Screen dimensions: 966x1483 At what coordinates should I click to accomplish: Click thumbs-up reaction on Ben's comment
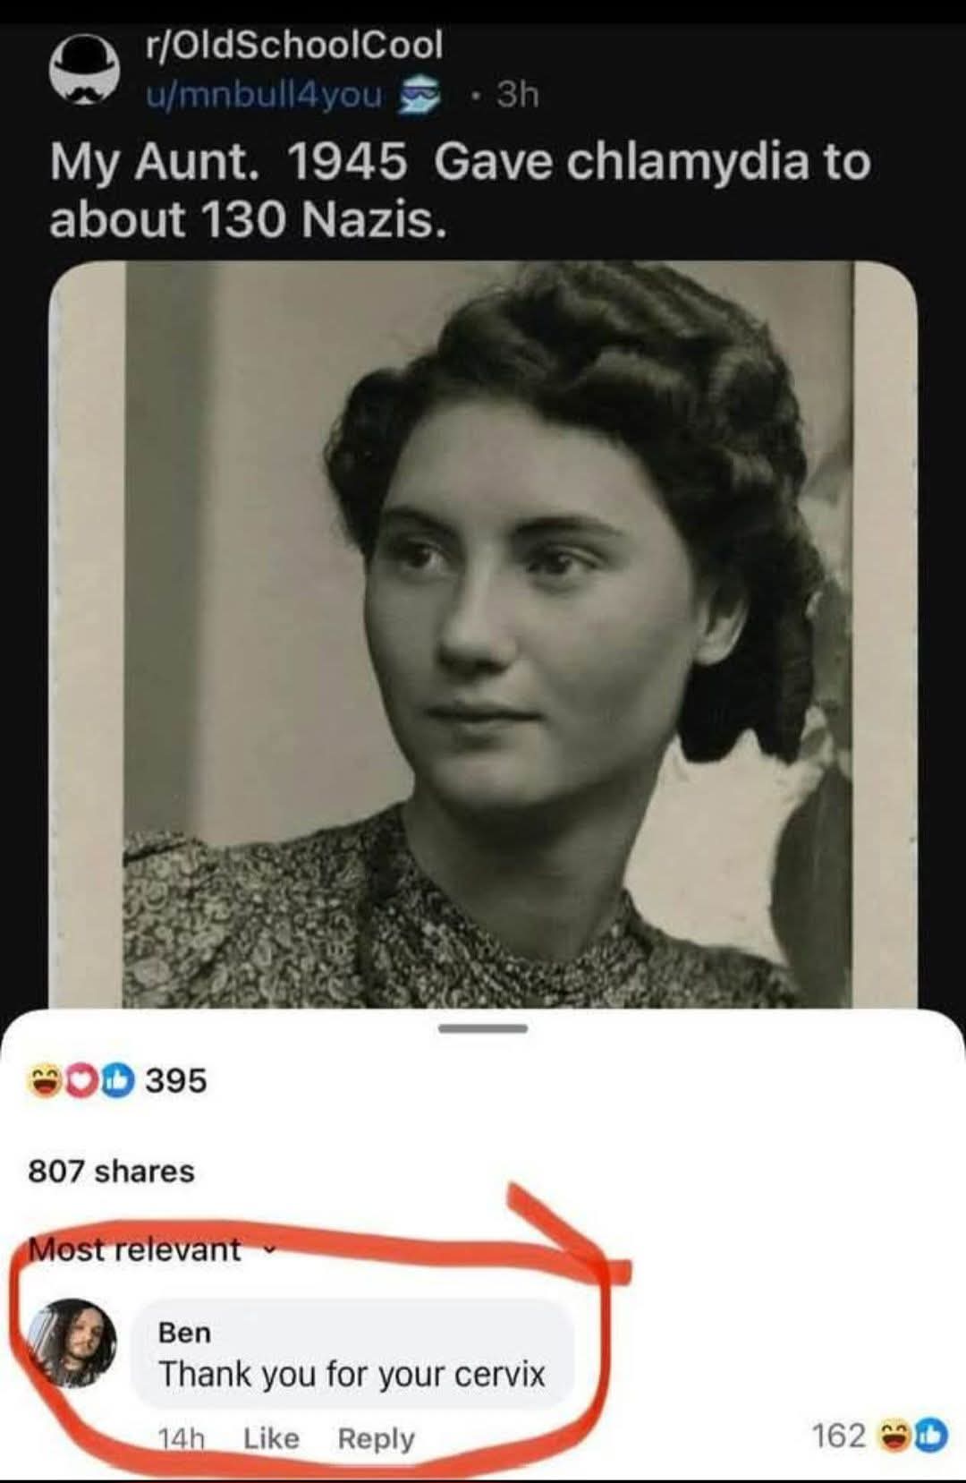pyautogui.click(x=930, y=1436)
